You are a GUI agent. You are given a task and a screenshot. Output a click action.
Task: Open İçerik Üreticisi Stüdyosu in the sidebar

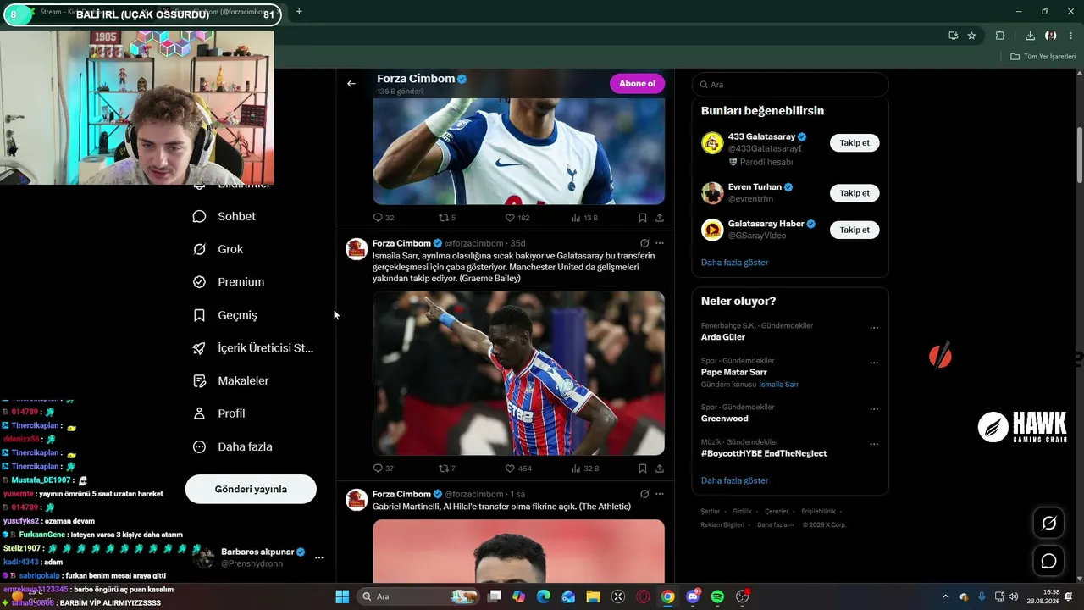(x=253, y=348)
